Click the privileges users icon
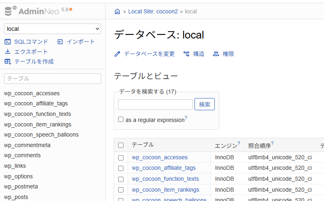 216,54
